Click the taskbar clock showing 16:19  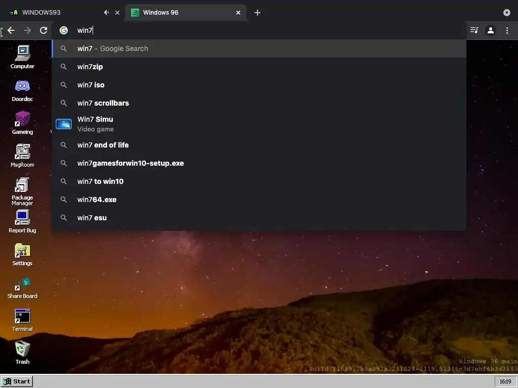tap(505, 381)
